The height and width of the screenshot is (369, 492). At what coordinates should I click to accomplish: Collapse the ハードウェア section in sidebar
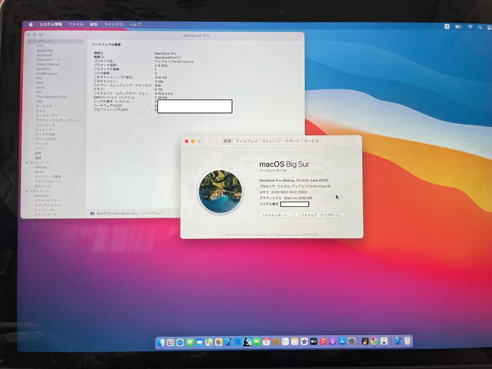(29, 41)
